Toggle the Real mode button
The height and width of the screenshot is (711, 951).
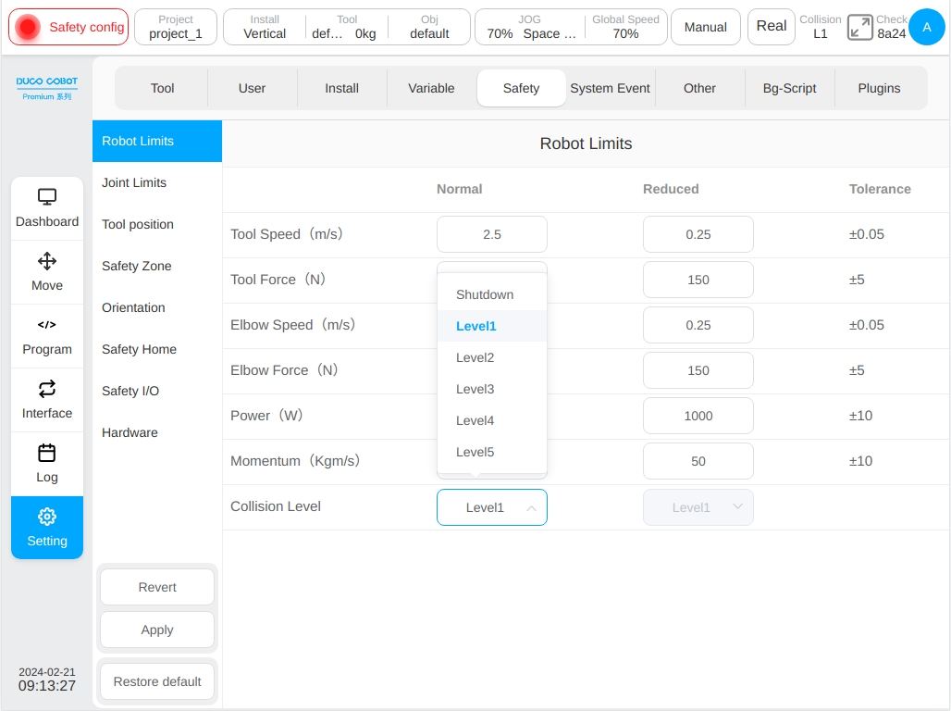pos(771,27)
